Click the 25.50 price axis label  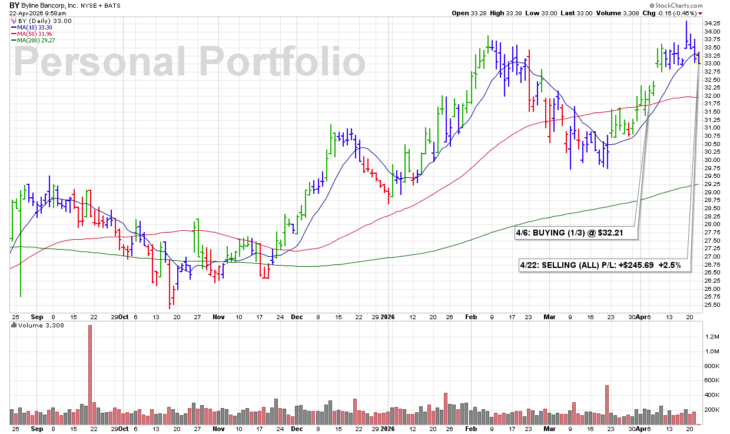tap(713, 305)
